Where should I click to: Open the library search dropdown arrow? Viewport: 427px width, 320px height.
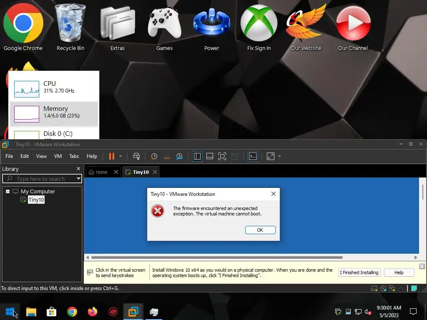(78, 179)
